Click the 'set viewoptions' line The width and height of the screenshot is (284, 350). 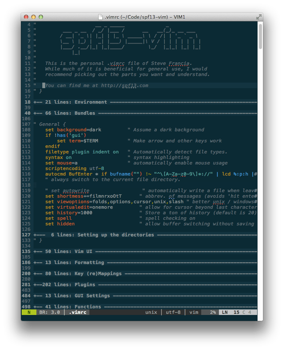(x=114, y=202)
